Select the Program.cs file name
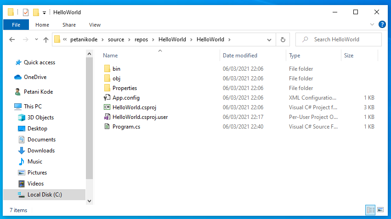 (x=126, y=127)
